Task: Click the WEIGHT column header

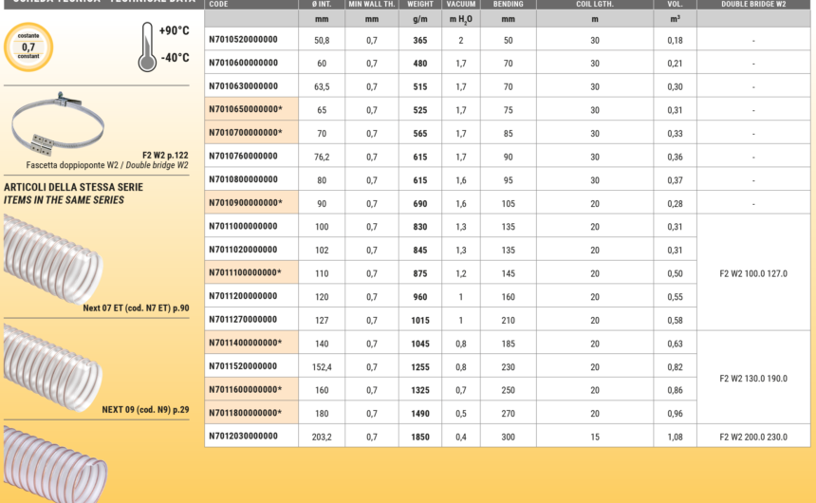Action: pos(420,5)
